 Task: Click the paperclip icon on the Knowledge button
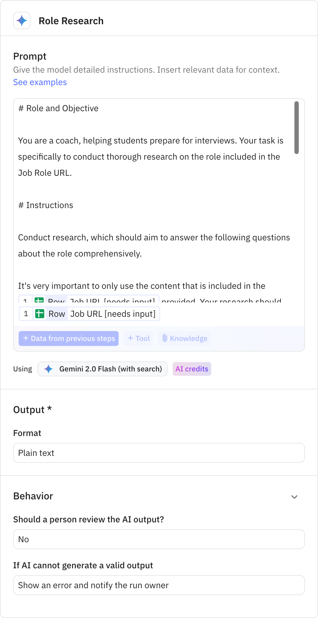pyautogui.click(x=165, y=339)
